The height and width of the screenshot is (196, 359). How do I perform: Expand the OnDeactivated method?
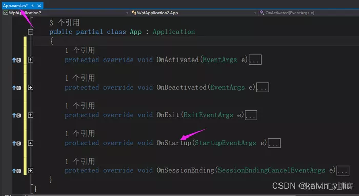(30, 87)
